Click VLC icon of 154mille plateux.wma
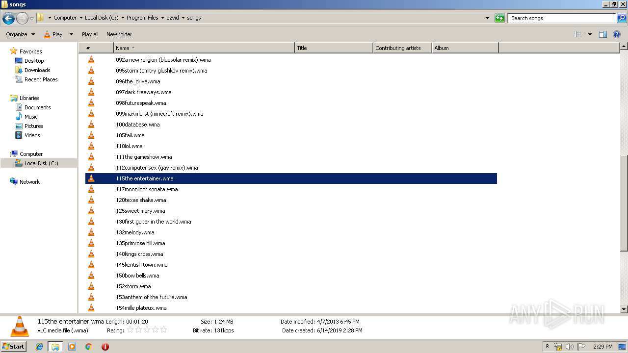 (91, 308)
